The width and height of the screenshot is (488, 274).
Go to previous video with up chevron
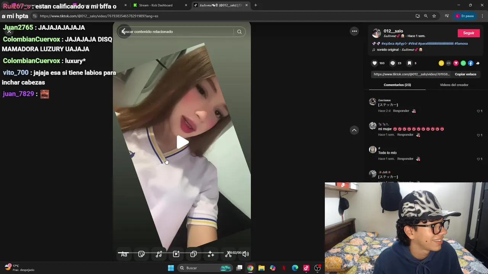pos(354,130)
